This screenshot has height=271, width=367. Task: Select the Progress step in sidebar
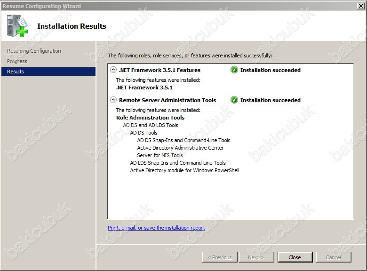pyautogui.click(x=17, y=61)
